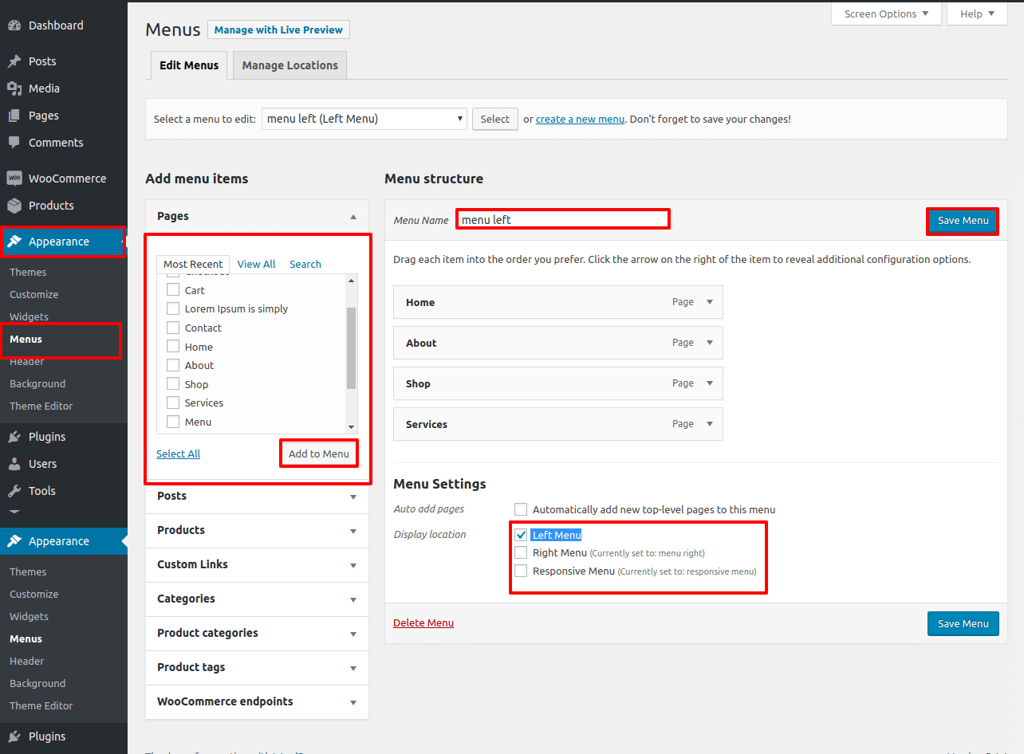The height and width of the screenshot is (754, 1024).
Task: Click Save Menu beside the Menu Name field
Action: (963, 221)
